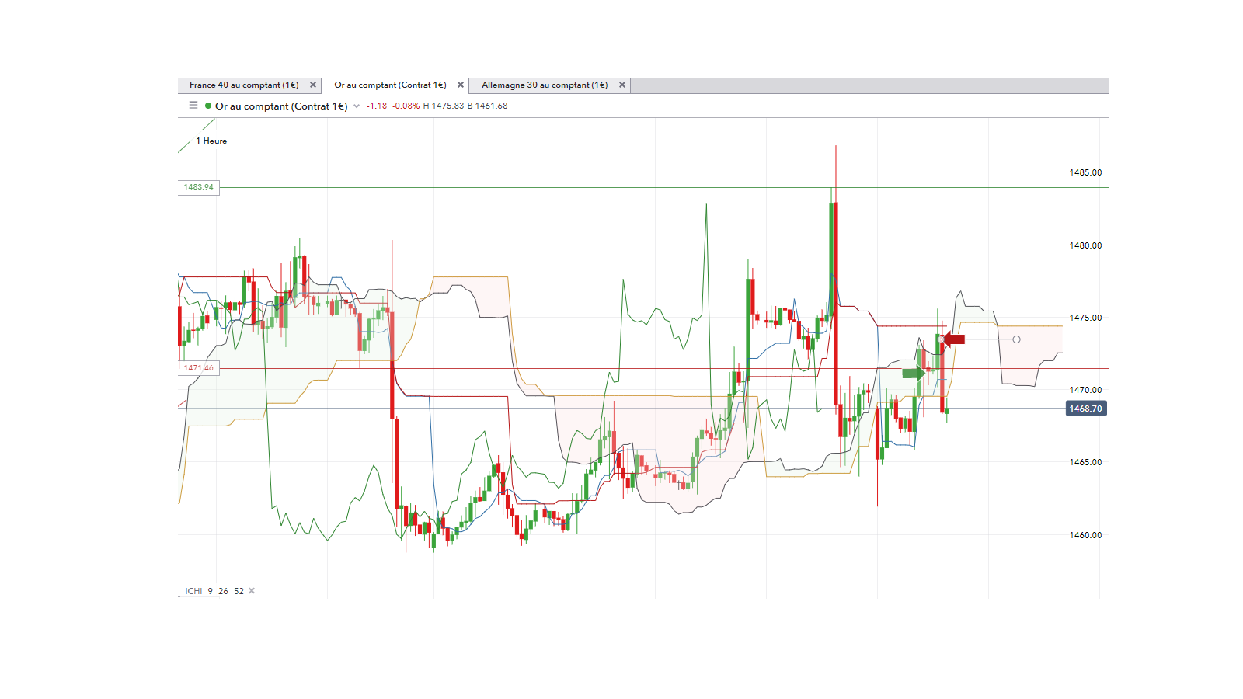Close the Or au comptant tab
1243x699 pixels.
click(x=461, y=85)
